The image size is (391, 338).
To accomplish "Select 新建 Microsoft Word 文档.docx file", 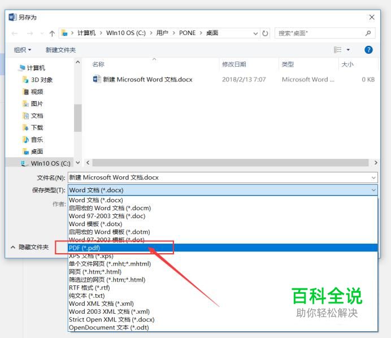I will 147,79.
